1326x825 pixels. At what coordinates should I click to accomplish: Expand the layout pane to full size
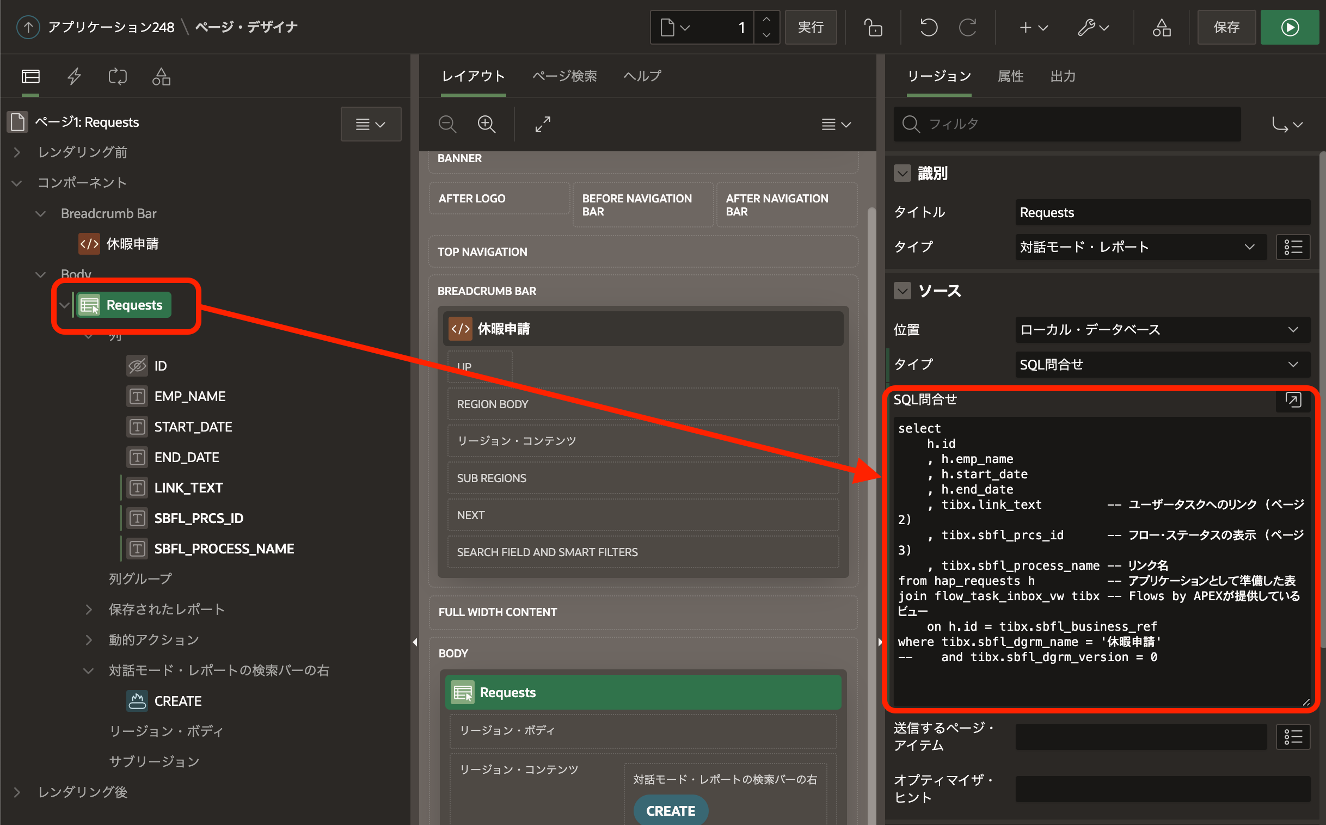pyautogui.click(x=542, y=125)
